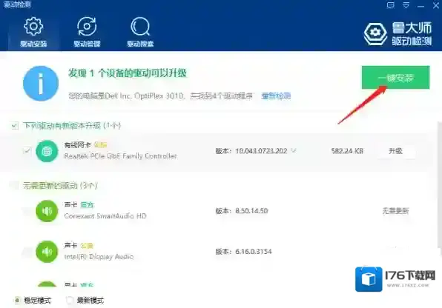Click the 无需更新 status for Conexant
Viewport: 442px width, 308px height.
pyautogui.click(x=395, y=211)
